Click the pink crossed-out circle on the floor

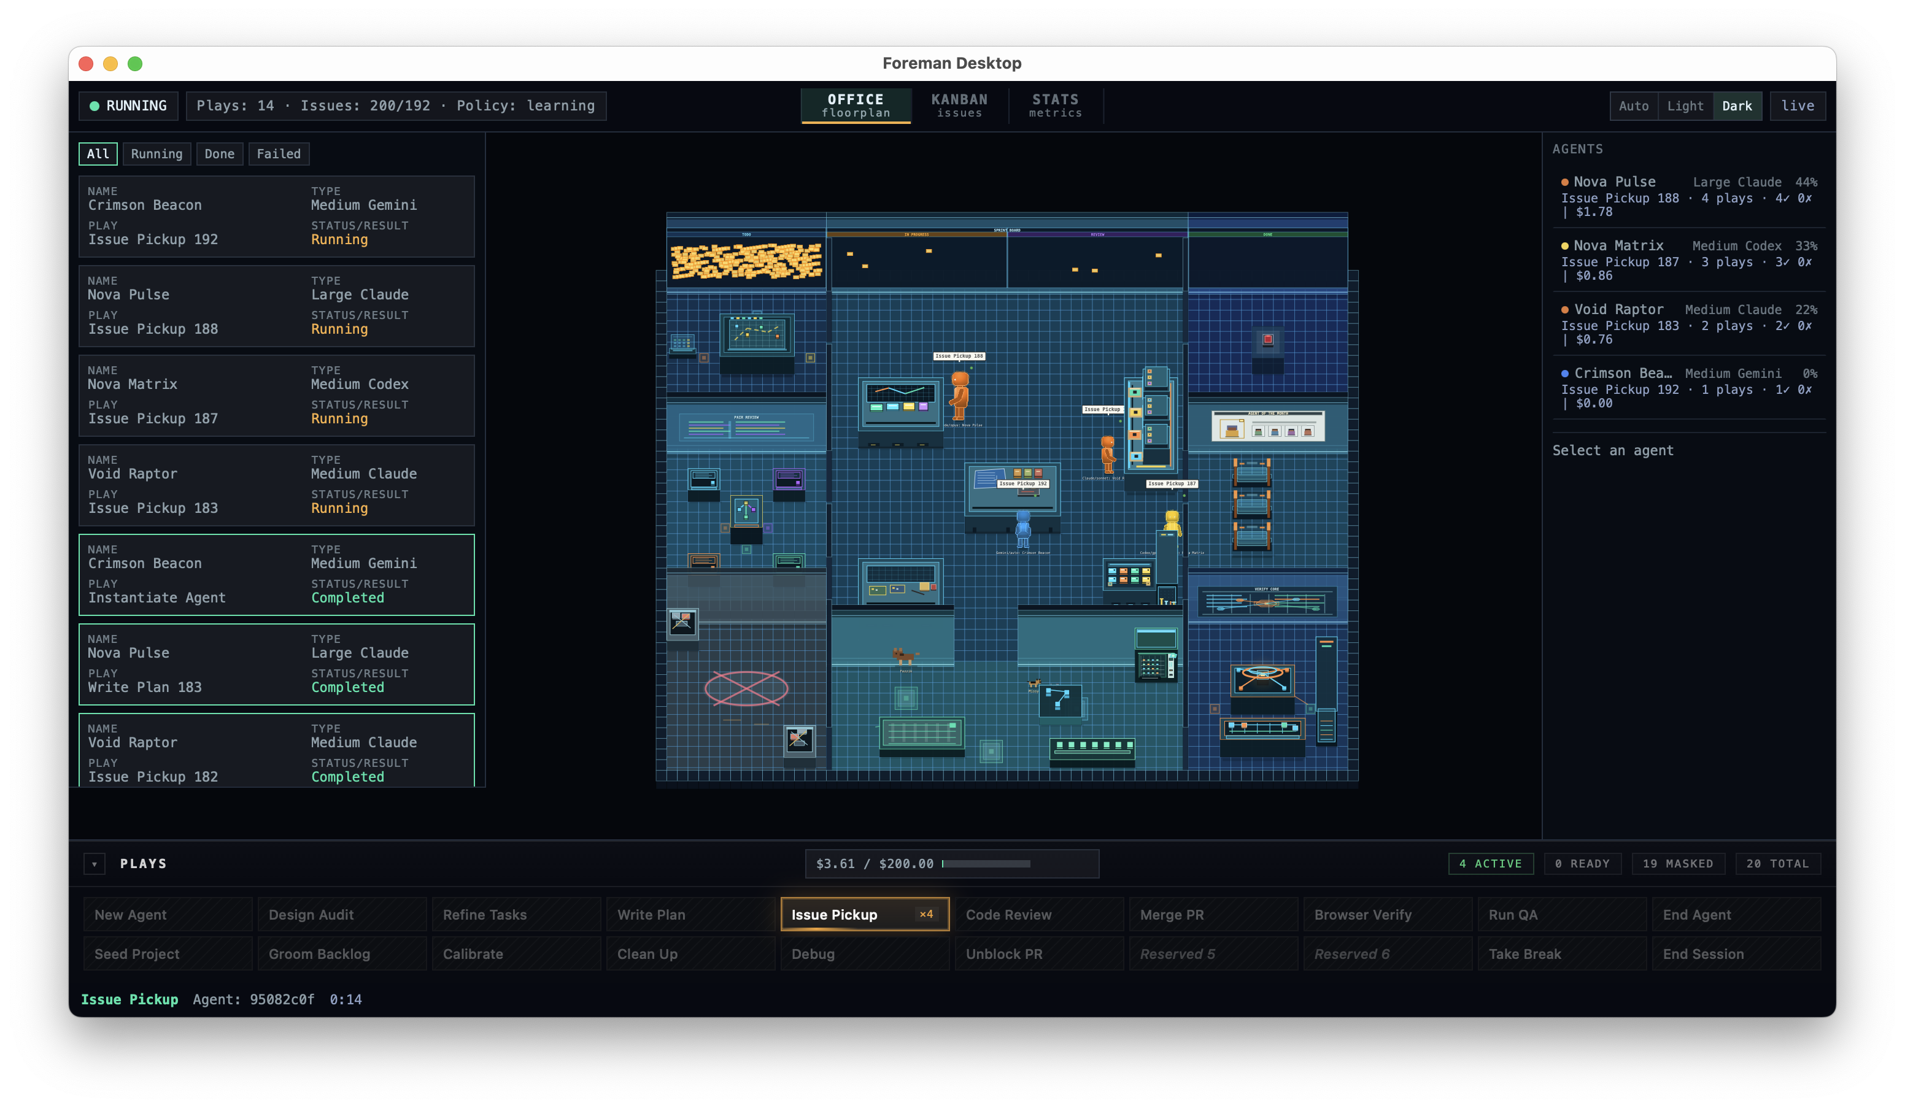click(746, 688)
